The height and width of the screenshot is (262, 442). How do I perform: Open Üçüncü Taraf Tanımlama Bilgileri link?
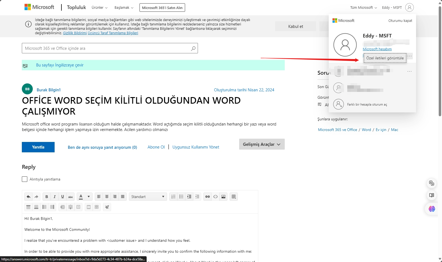(x=113, y=33)
